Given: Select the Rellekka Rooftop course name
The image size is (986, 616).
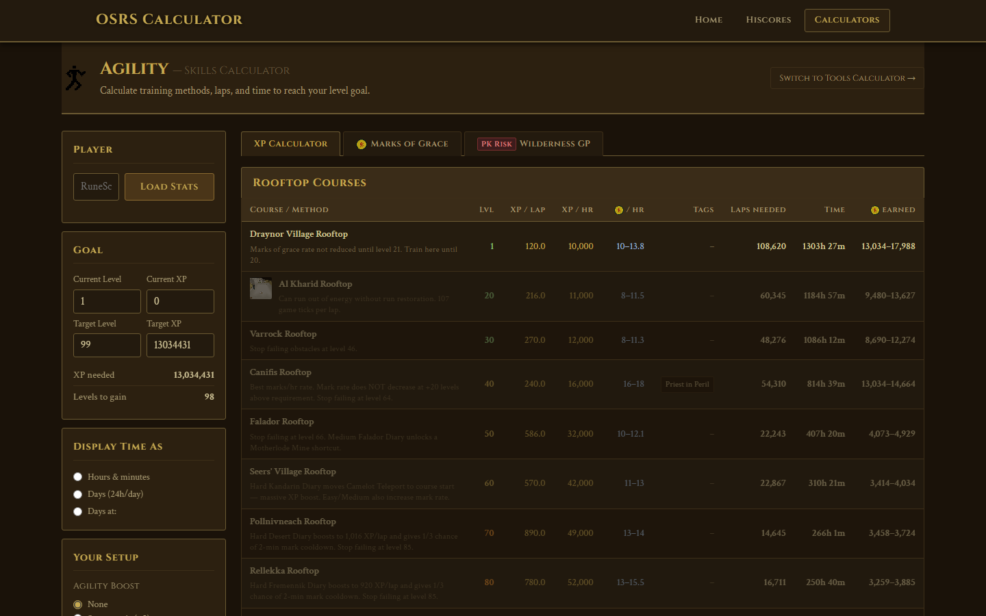Looking at the screenshot, I should [284, 570].
